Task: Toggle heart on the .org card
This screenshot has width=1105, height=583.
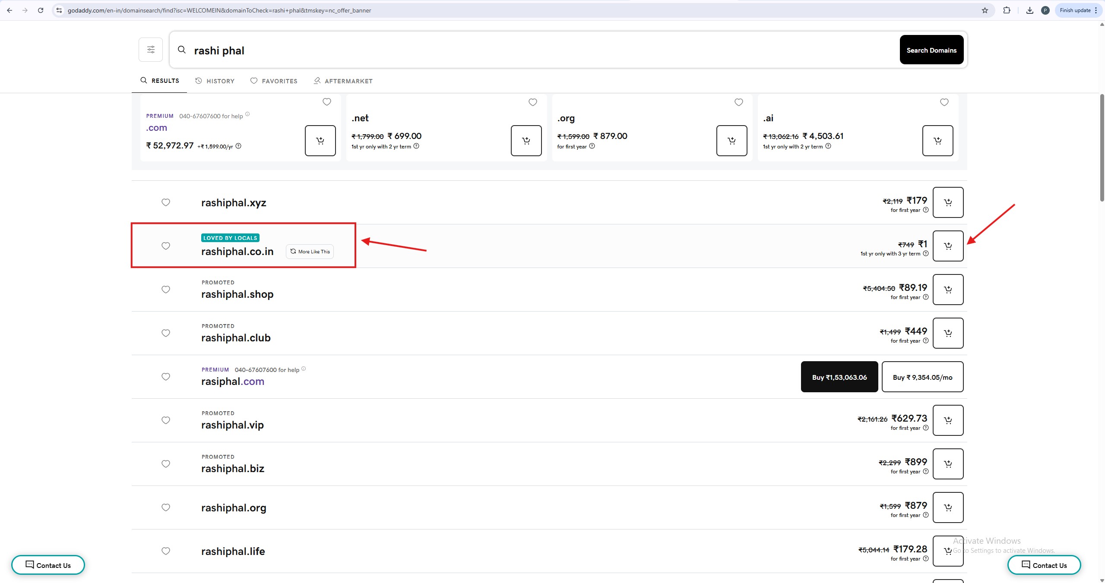Action: [739, 102]
